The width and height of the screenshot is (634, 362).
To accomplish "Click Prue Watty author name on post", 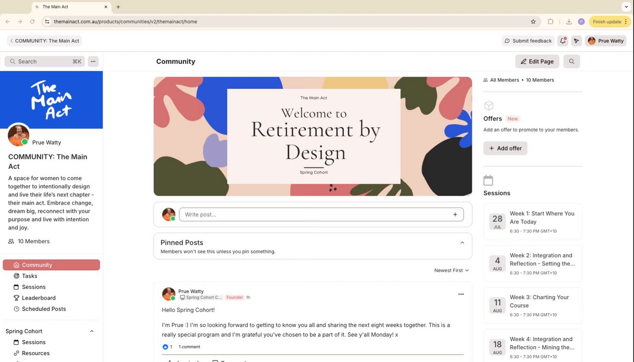I will (191, 291).
